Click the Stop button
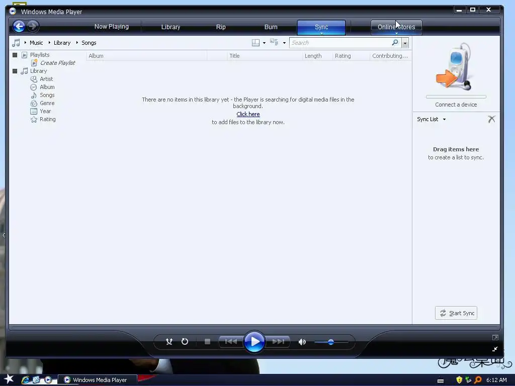 (207, 342)
